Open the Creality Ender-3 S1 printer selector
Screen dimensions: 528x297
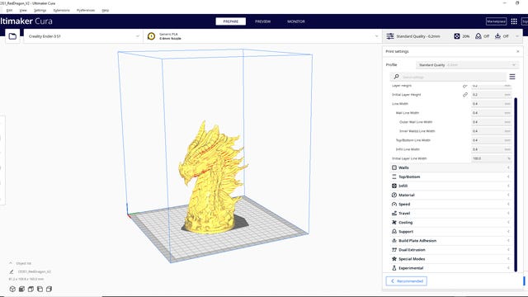click(x=83, y=36)
